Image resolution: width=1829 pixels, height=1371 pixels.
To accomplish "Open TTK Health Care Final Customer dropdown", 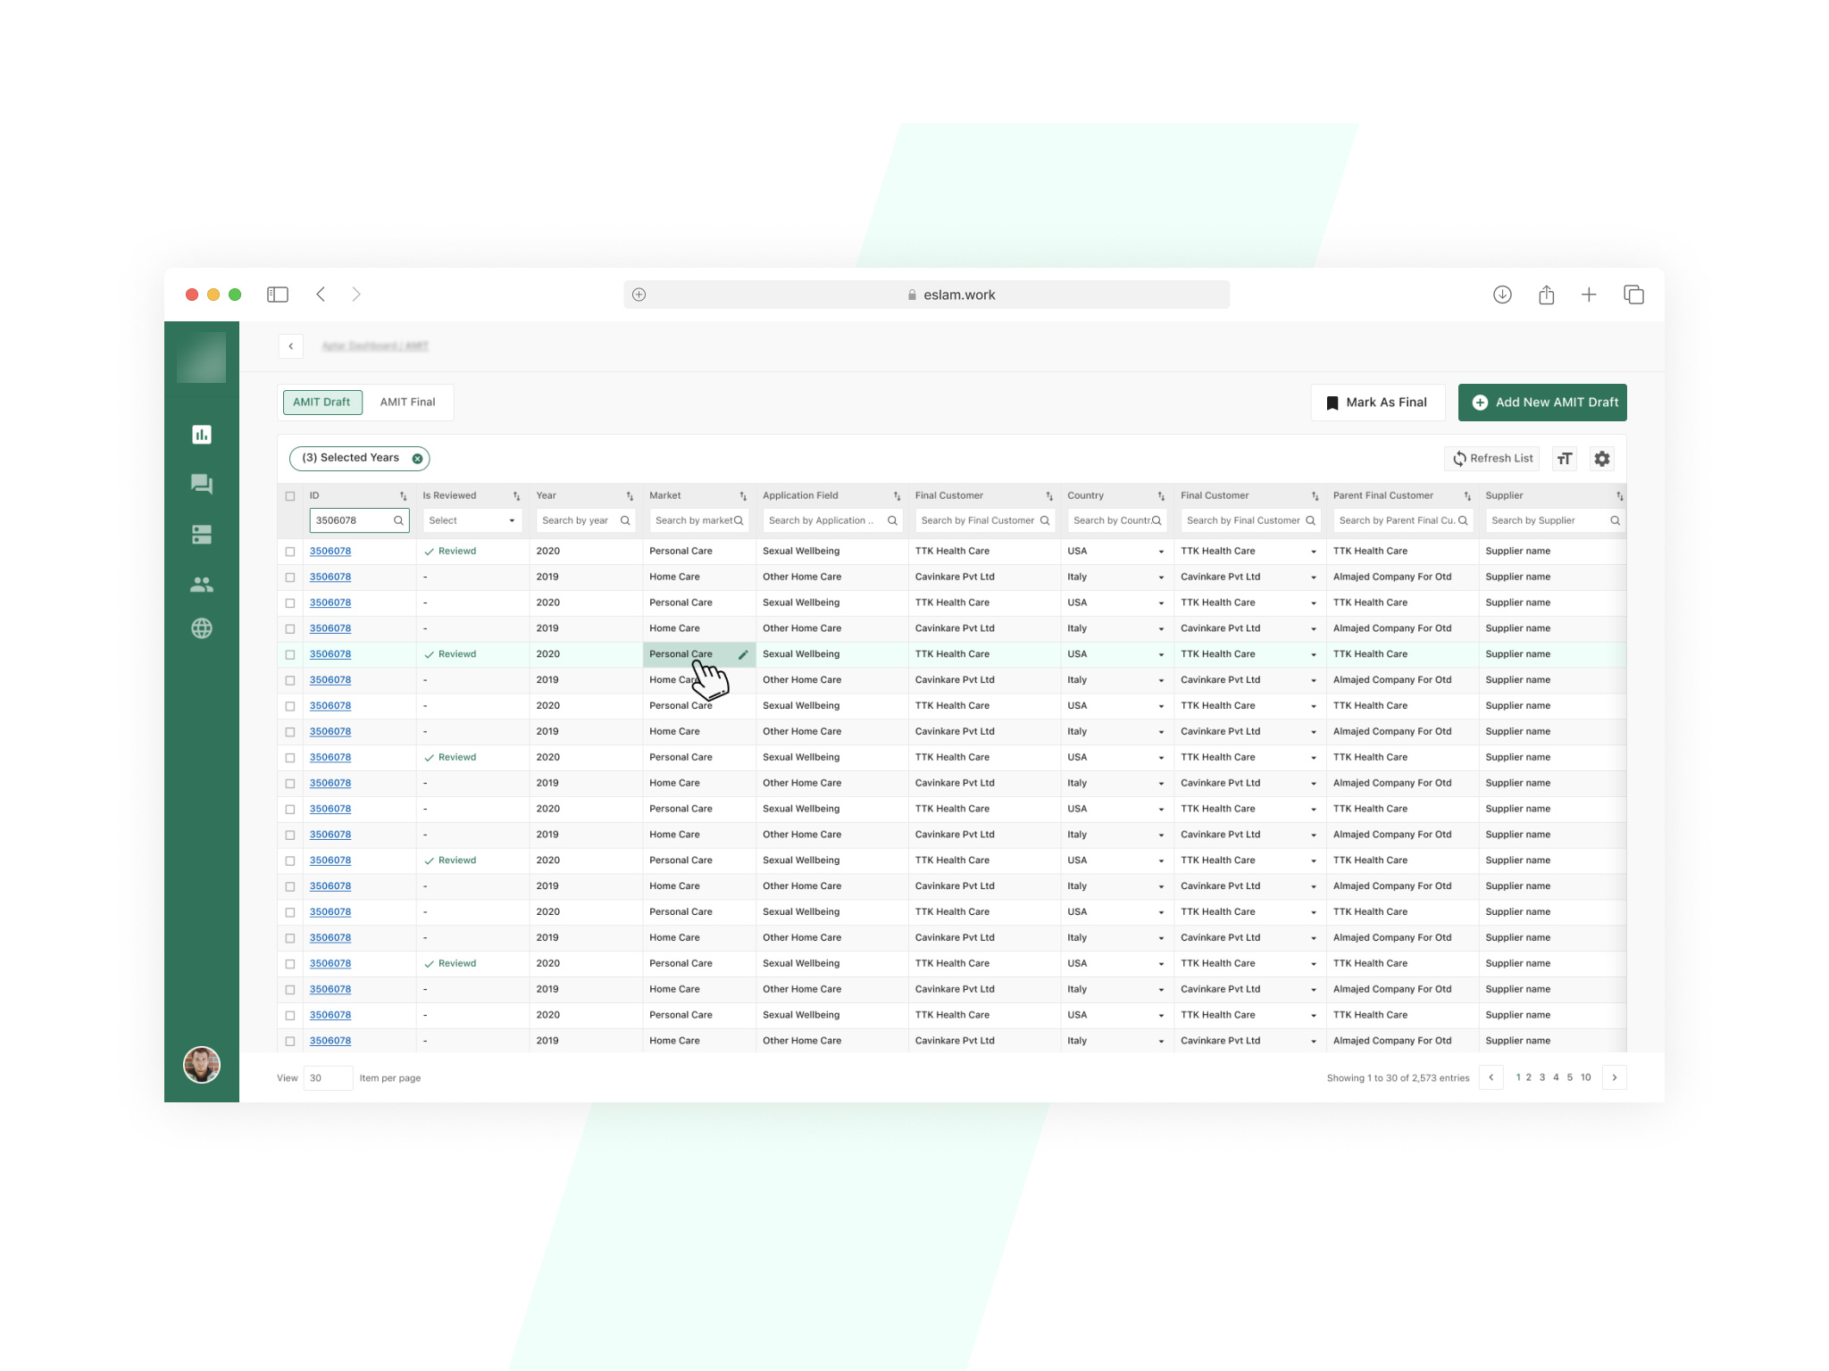I will point(1313,551).
